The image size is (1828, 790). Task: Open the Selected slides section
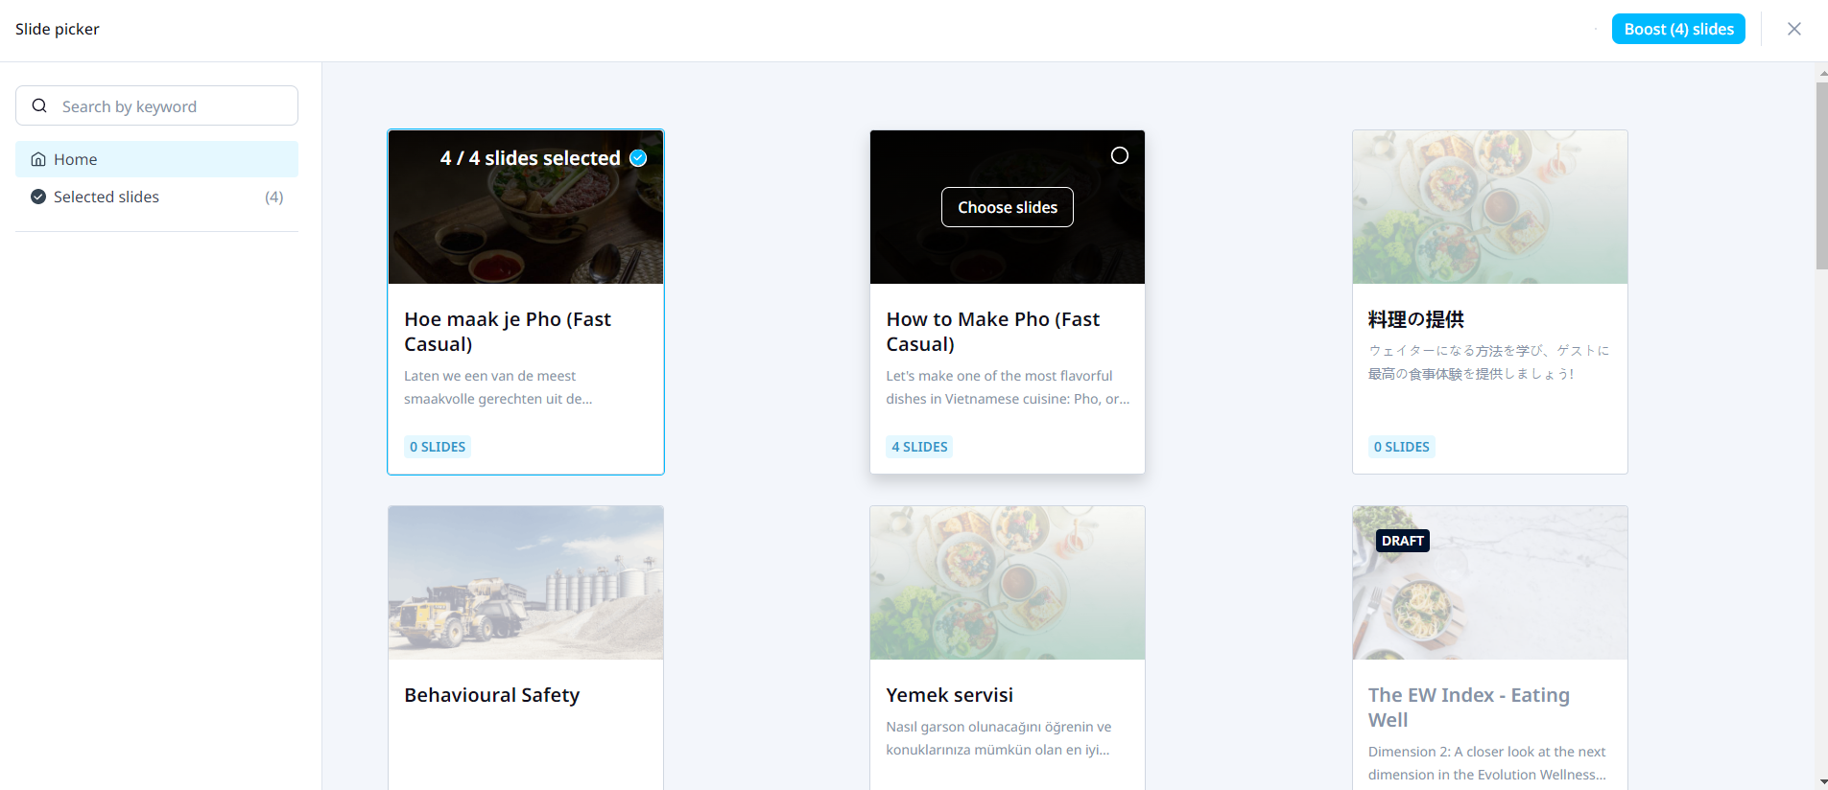(156, 197)
